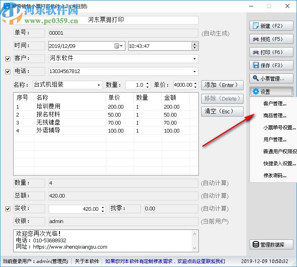This screenshot has width=297, height=267.
Task: Click the 金额 column header
Action: pyautogui.click(x=176, y=98)
